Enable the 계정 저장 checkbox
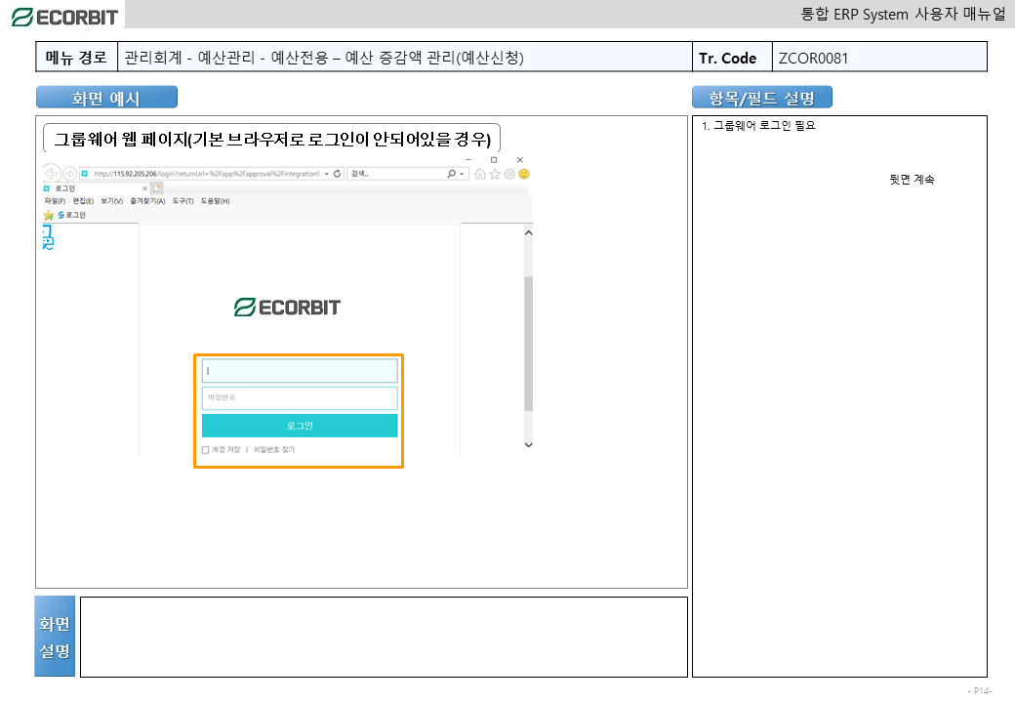The height and width of the screenshot is (703, 1015). tap(205, 450)
